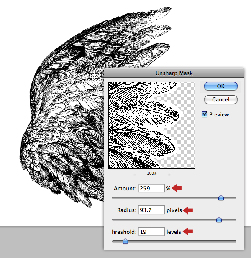The height and width of the screenshot is (258, 251).
Task: Click the Threshold label text
Action: pos(123,232)
